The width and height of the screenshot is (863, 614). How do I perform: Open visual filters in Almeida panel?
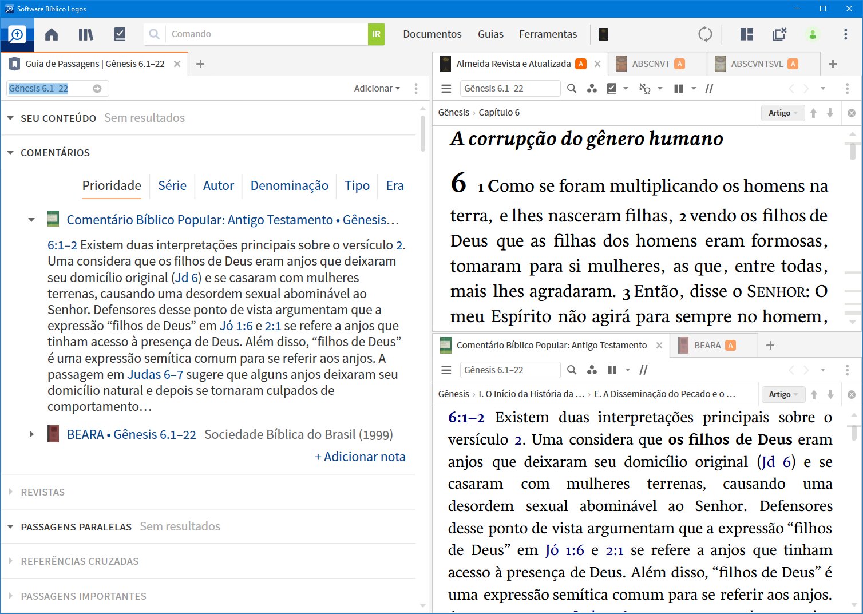pos(592,89)
